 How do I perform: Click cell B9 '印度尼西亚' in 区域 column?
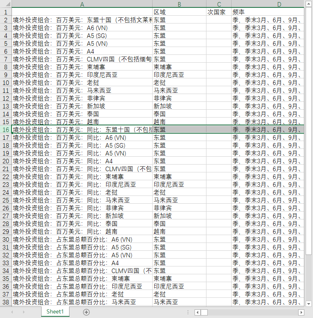179,75
